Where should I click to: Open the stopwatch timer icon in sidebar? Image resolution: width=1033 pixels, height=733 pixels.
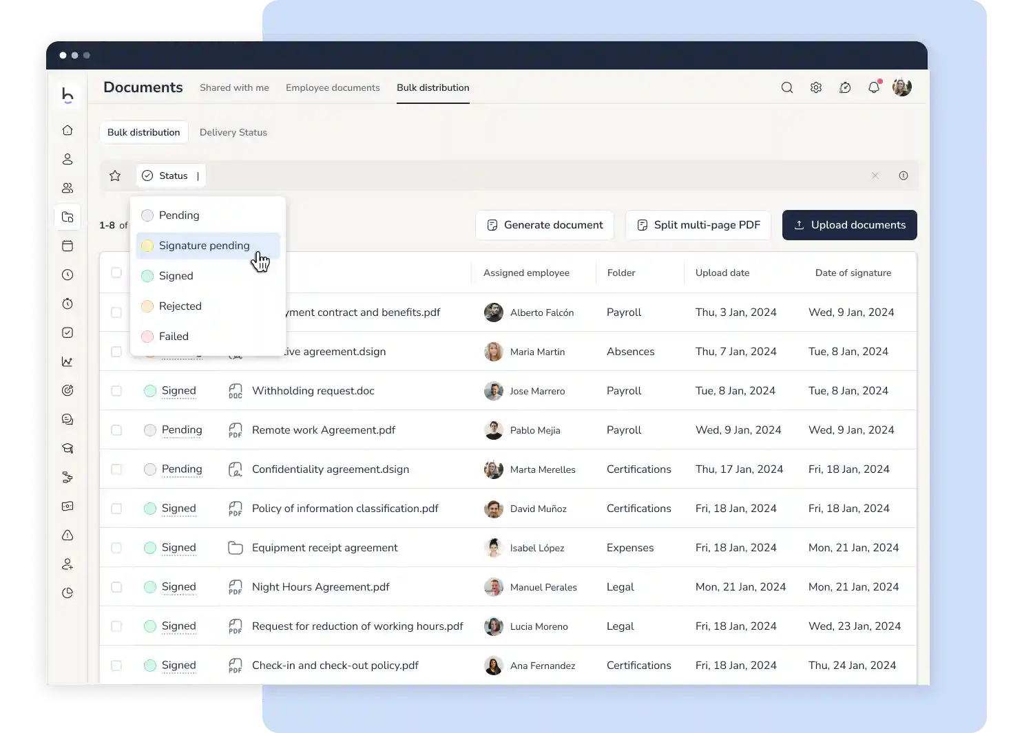[x=67, y=304]
